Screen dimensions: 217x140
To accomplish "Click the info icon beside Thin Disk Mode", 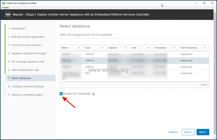I will pos(93,94).
